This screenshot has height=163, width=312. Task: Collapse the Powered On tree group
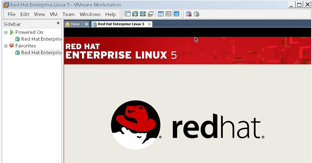click(6, 32)
